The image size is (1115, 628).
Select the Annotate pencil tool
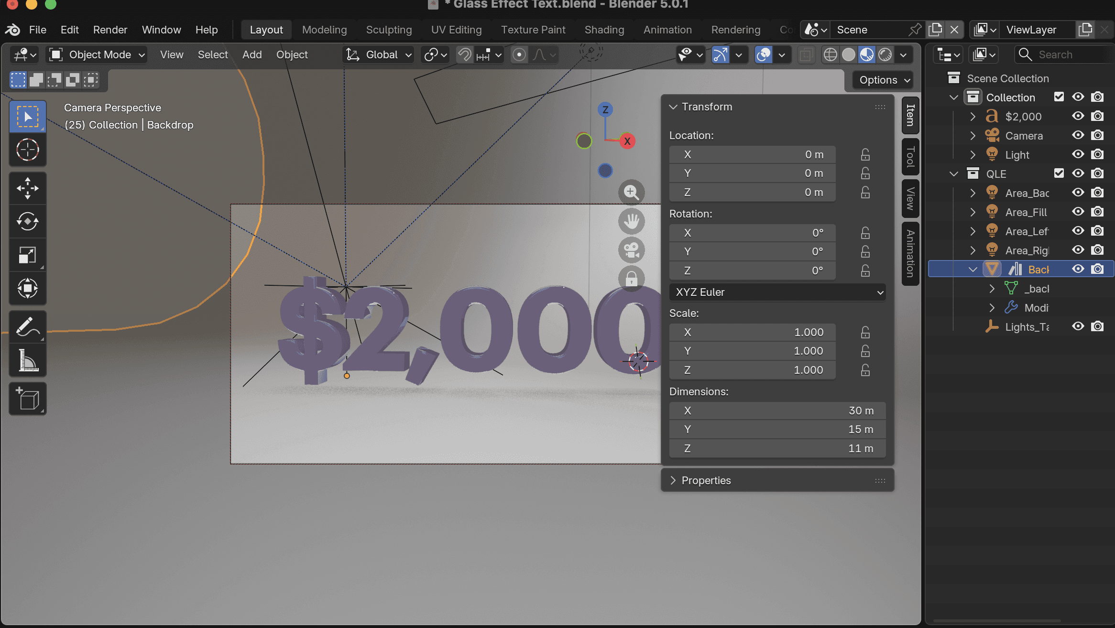(27, 327)
